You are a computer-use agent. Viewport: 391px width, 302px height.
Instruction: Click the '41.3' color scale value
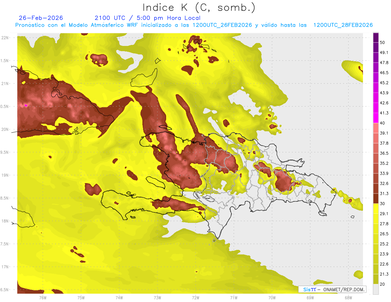[x=384, y=113]
